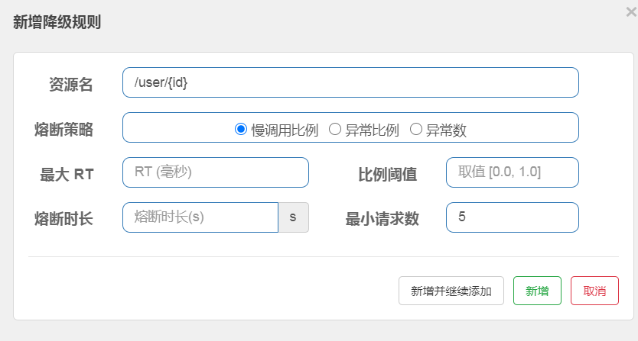Choose the 异常比例 circuit breaker strategy
The image size is (638, 341).
coord(334,130)
